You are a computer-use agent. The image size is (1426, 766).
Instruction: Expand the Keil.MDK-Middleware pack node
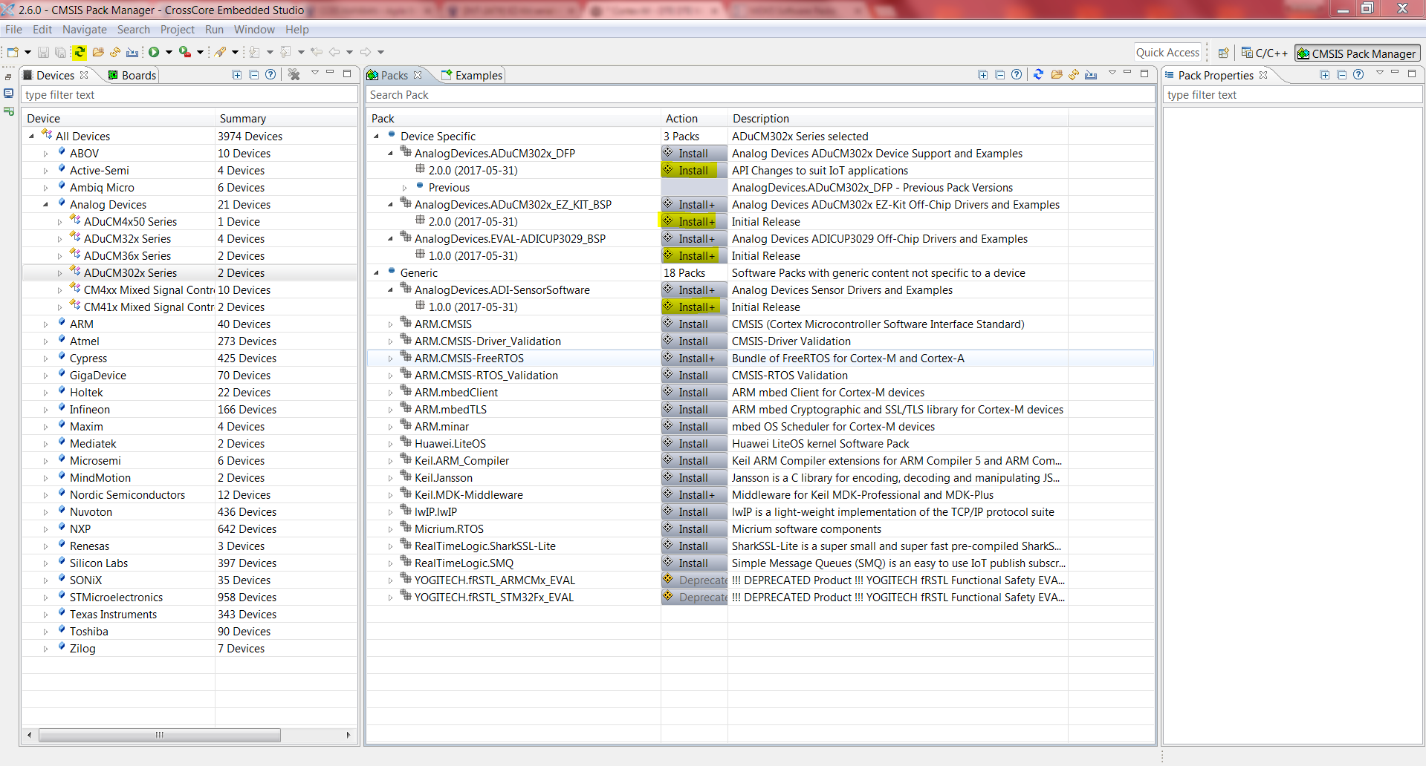click(391, 495)
